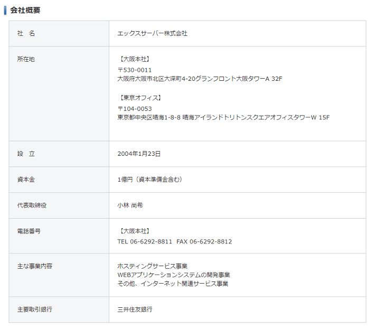Click the Osaka address グランフロント大阪タワーA 32F
Viewport: 375px width, 329px height.
point(200,79)
